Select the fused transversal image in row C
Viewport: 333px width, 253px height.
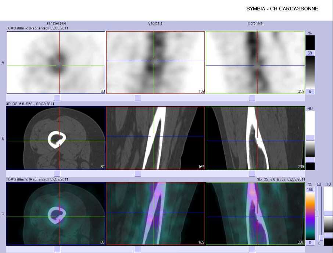click(x=56, y=214)
